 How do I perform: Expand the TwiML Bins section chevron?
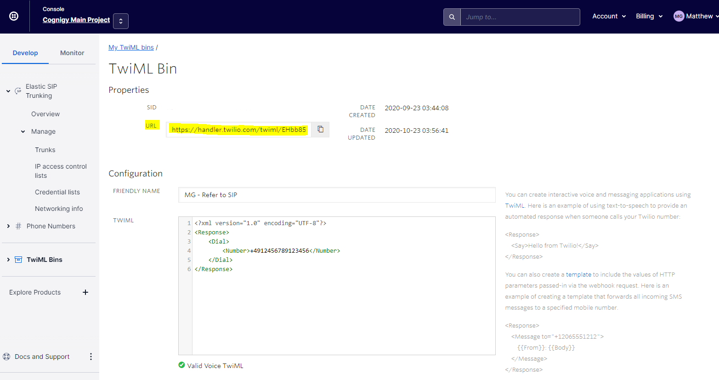point(8,260)
